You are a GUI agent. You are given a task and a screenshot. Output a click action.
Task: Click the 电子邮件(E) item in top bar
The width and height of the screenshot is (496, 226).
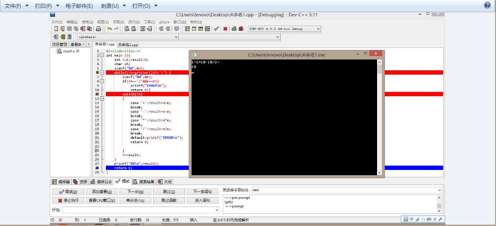(79, 6)
